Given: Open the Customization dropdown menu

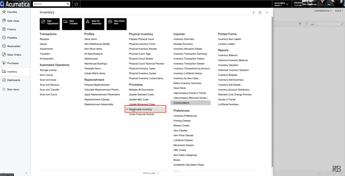Looking at the screenshot, I should pyautogui.click(x=323, y=11).
